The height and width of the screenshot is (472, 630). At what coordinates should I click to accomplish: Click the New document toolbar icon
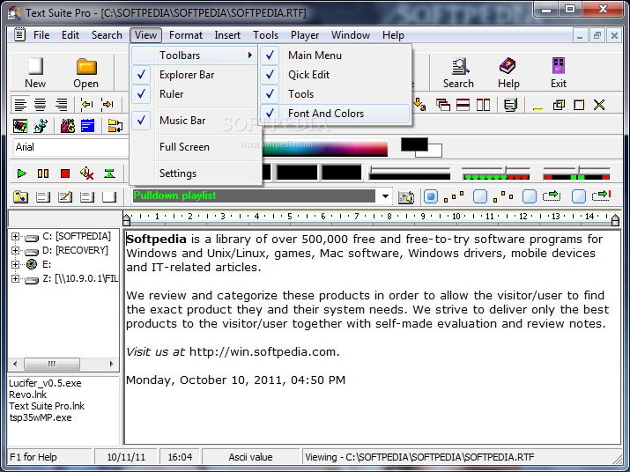coord(35,66)
